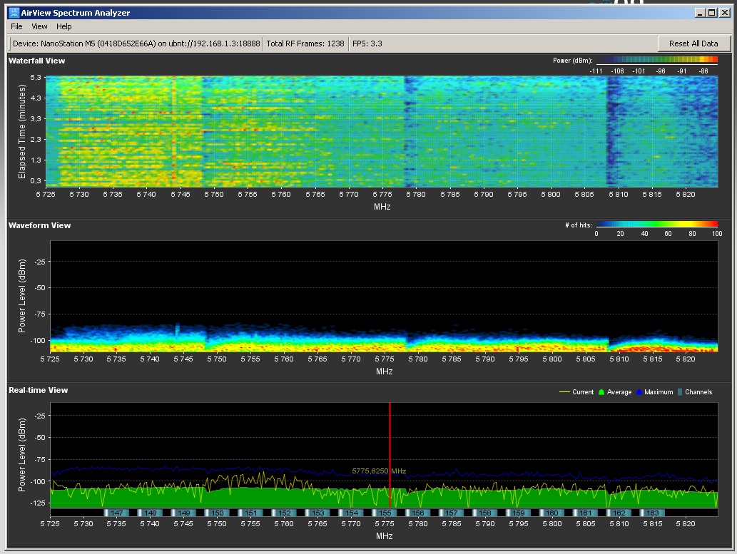
Task: Open the File menu
Action: pyautogui.click(x=16, y=27)
